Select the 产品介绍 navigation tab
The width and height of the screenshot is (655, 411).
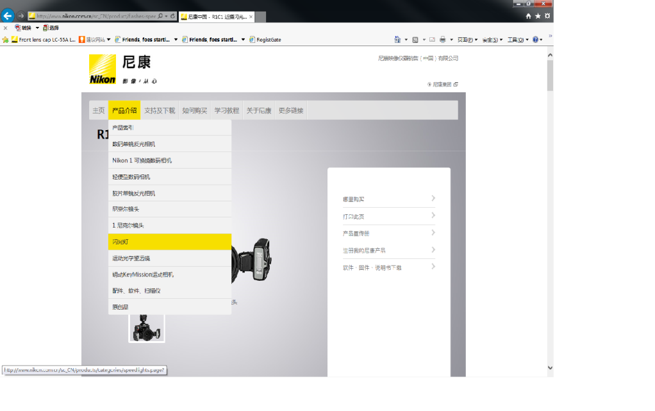click(124, 110)
